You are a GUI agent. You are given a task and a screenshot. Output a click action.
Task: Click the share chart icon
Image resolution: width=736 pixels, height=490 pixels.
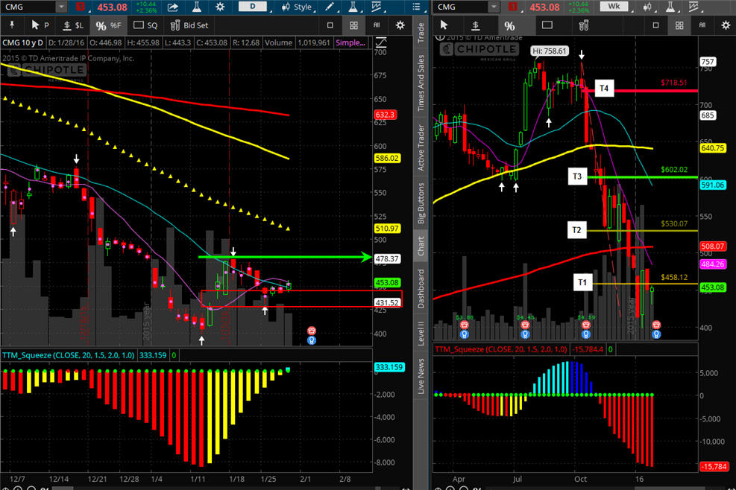173,7
